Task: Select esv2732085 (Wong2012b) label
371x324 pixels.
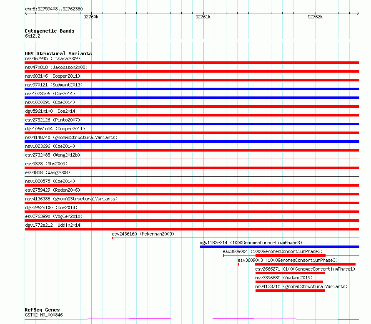Action: (x=53, y=155)
